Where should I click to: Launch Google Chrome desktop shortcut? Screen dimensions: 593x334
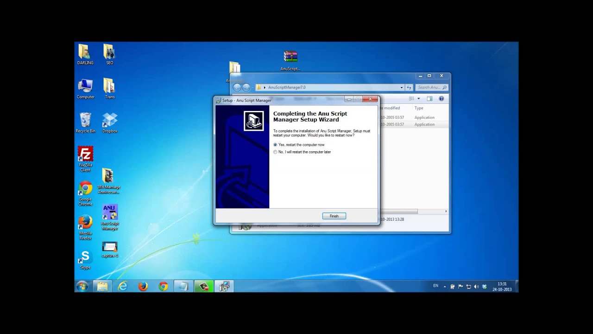(85, 193)
